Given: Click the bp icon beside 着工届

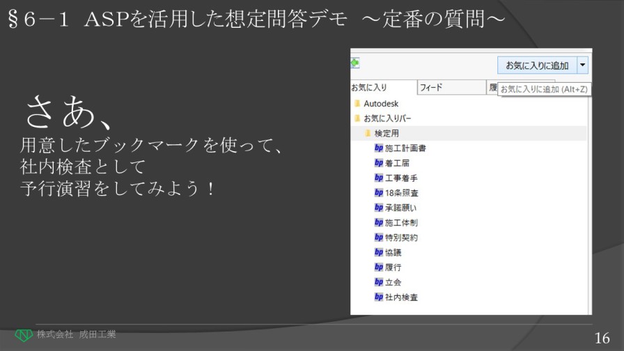Looking at the screenshot, I should point(379,163).
